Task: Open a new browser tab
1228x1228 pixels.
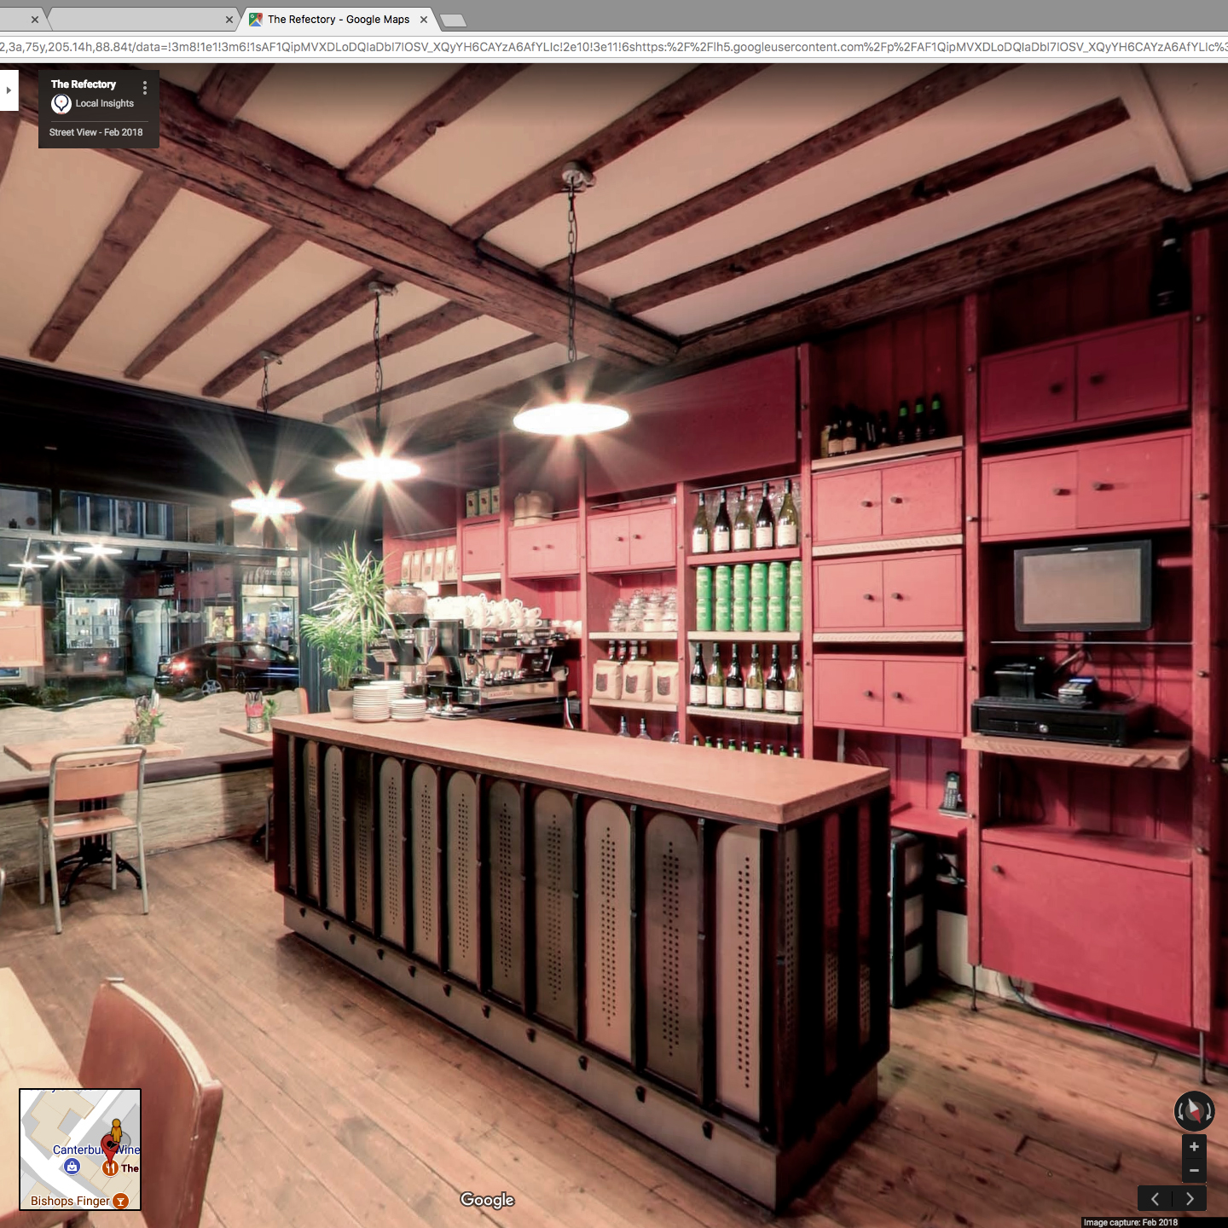Action: pos(453,20)
